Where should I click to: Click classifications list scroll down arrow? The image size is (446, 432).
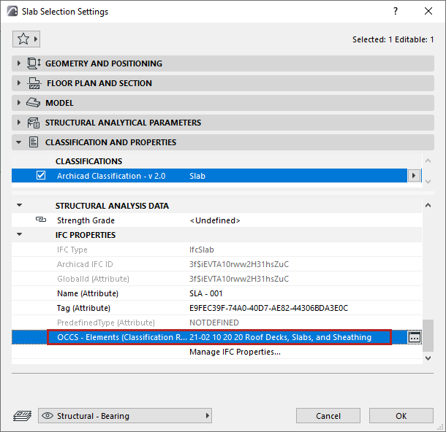[x=428, y=182]
